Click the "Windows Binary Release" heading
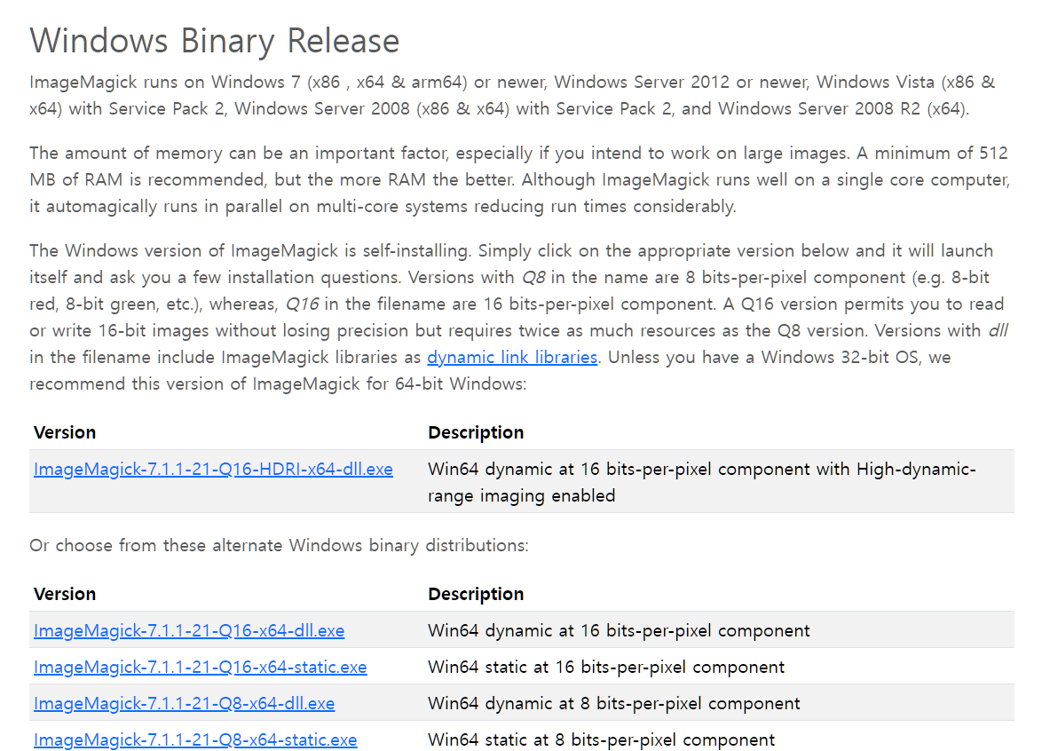The width and height of the screenshot is (1042, 751). 215,41
